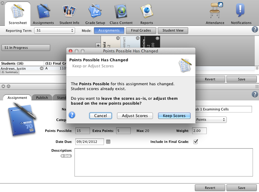Image resolution: width=259 pixels, height=192 pixels.
Task: Open the Reports icon
Action: point(147,13)
